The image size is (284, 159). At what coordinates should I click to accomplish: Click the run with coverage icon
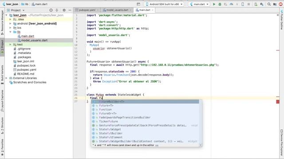pos(226,4)
